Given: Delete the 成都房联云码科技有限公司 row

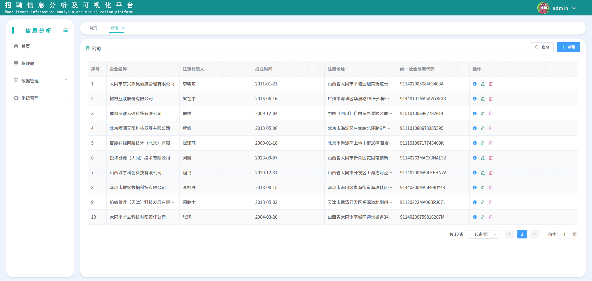Looking at the screenshot, I should 491,114.
